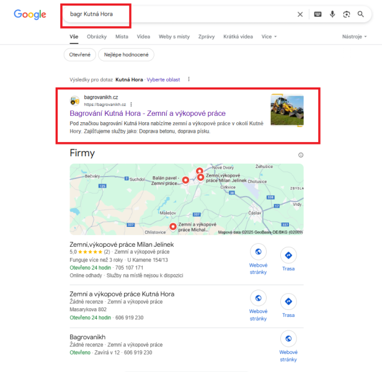Open Bagrování Kutná Hora result link
Image resolution: width=382 pixels, height=372 pixels.
[x=148, y=113]
